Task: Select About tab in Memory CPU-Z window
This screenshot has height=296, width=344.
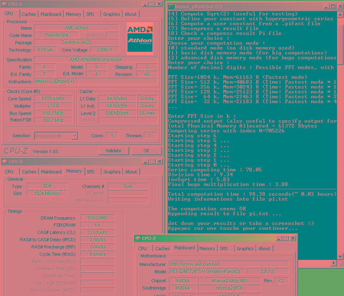Action: pos(131,172)
